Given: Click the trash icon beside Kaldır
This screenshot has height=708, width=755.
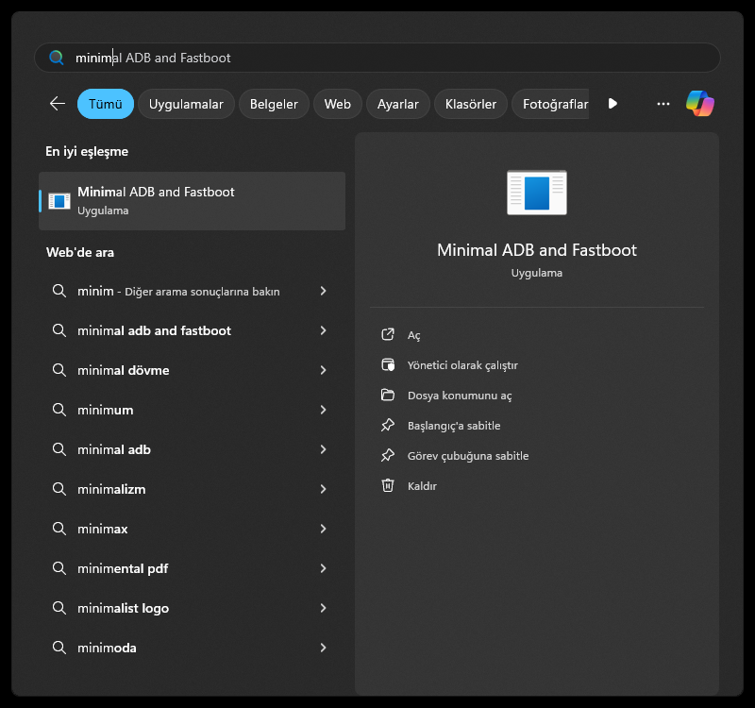Looking at the screenshot, I should point(387,486).
